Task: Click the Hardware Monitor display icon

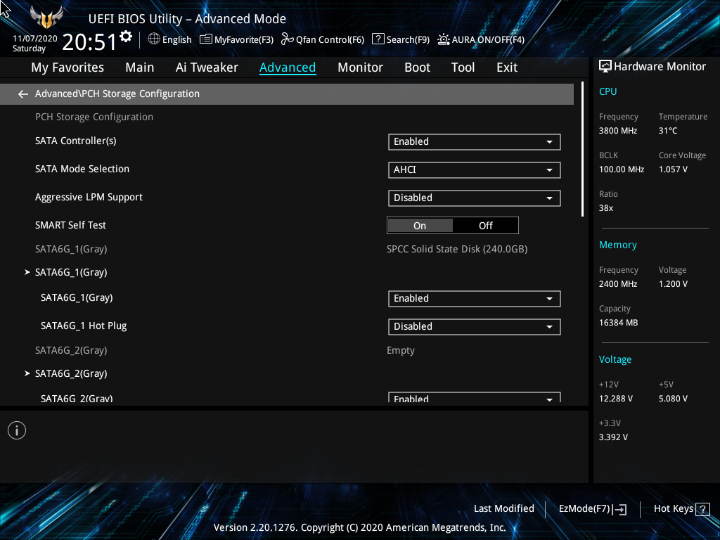Action: (605, 67)
